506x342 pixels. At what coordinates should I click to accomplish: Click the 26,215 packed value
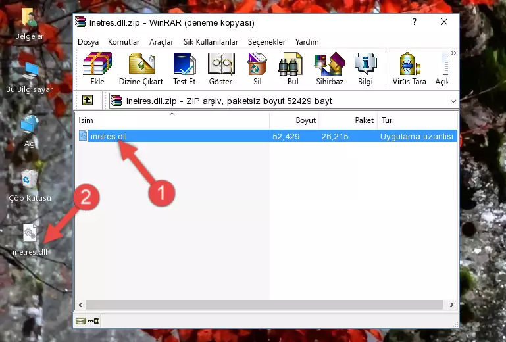pyautogui.click(x=335, y=137)
